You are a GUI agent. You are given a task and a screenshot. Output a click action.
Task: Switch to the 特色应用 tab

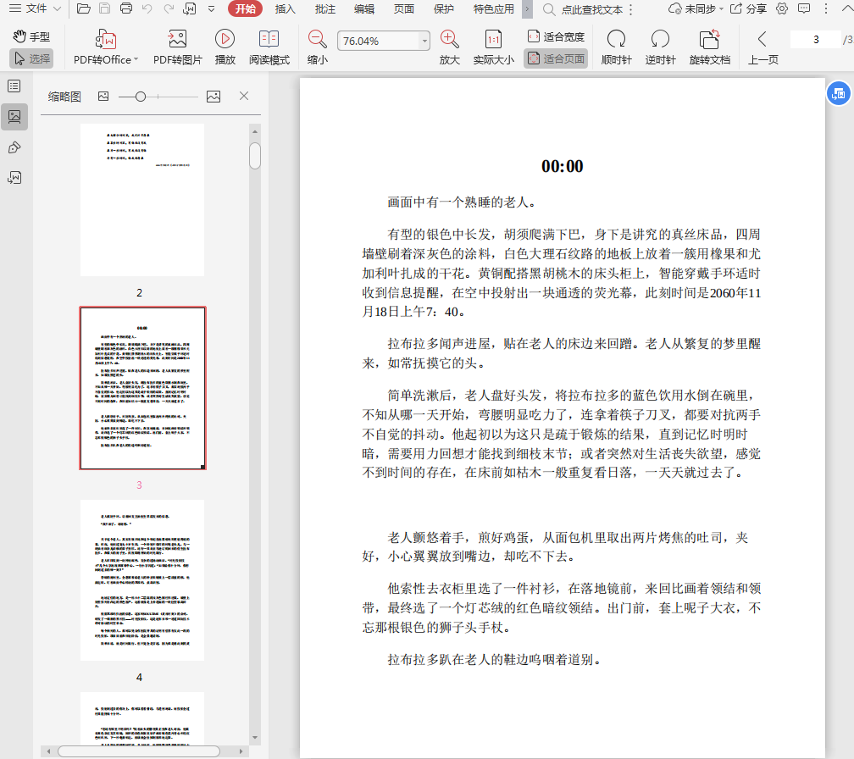493,8
